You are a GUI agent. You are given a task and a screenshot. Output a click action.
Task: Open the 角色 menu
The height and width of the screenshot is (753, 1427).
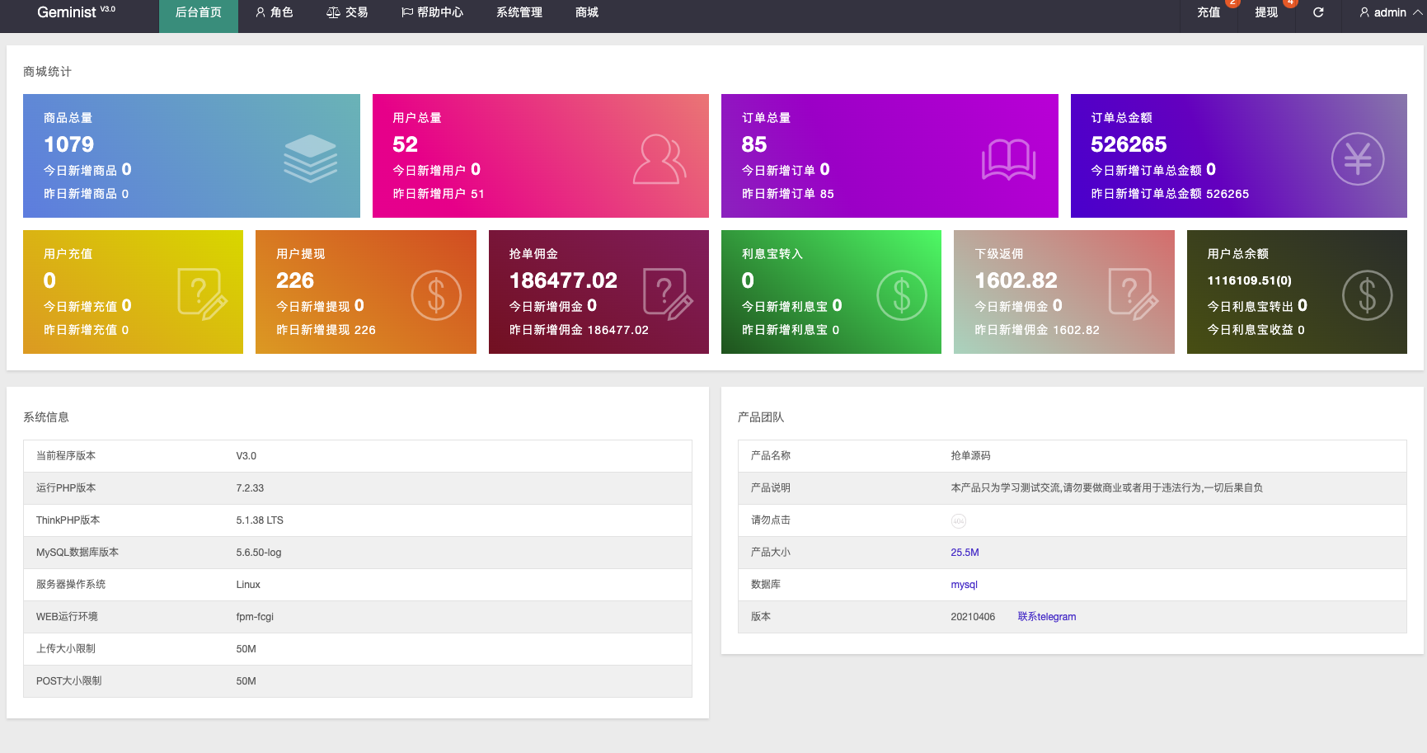[x=274, y=12]
